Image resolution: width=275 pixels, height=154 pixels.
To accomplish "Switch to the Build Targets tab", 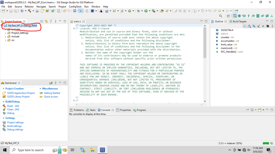I will tap(238, 21).
